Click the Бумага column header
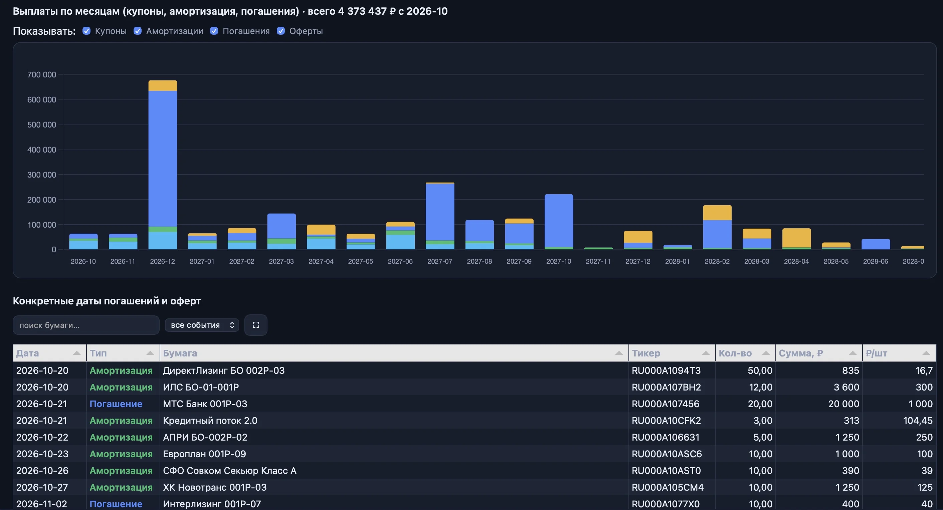The width and height of the screenshot is (943, 510). pyautogui.click(x=394, y=353)
